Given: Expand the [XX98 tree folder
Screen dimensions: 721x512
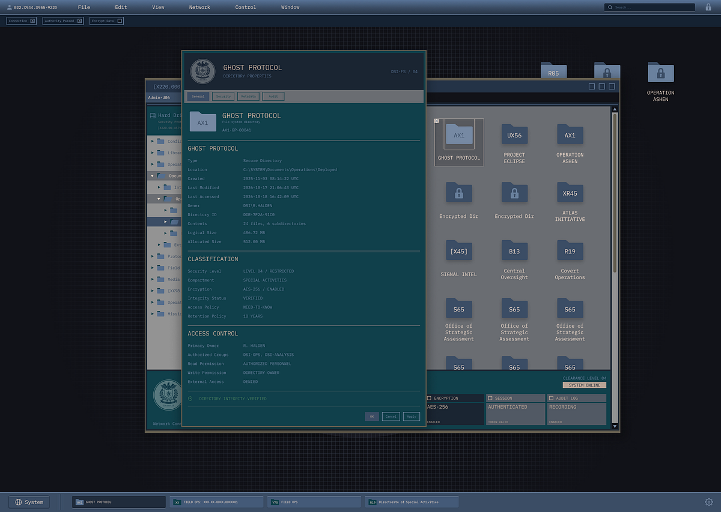Looking at the screenshot, I should pyautogui.click(x=153, y=291).
